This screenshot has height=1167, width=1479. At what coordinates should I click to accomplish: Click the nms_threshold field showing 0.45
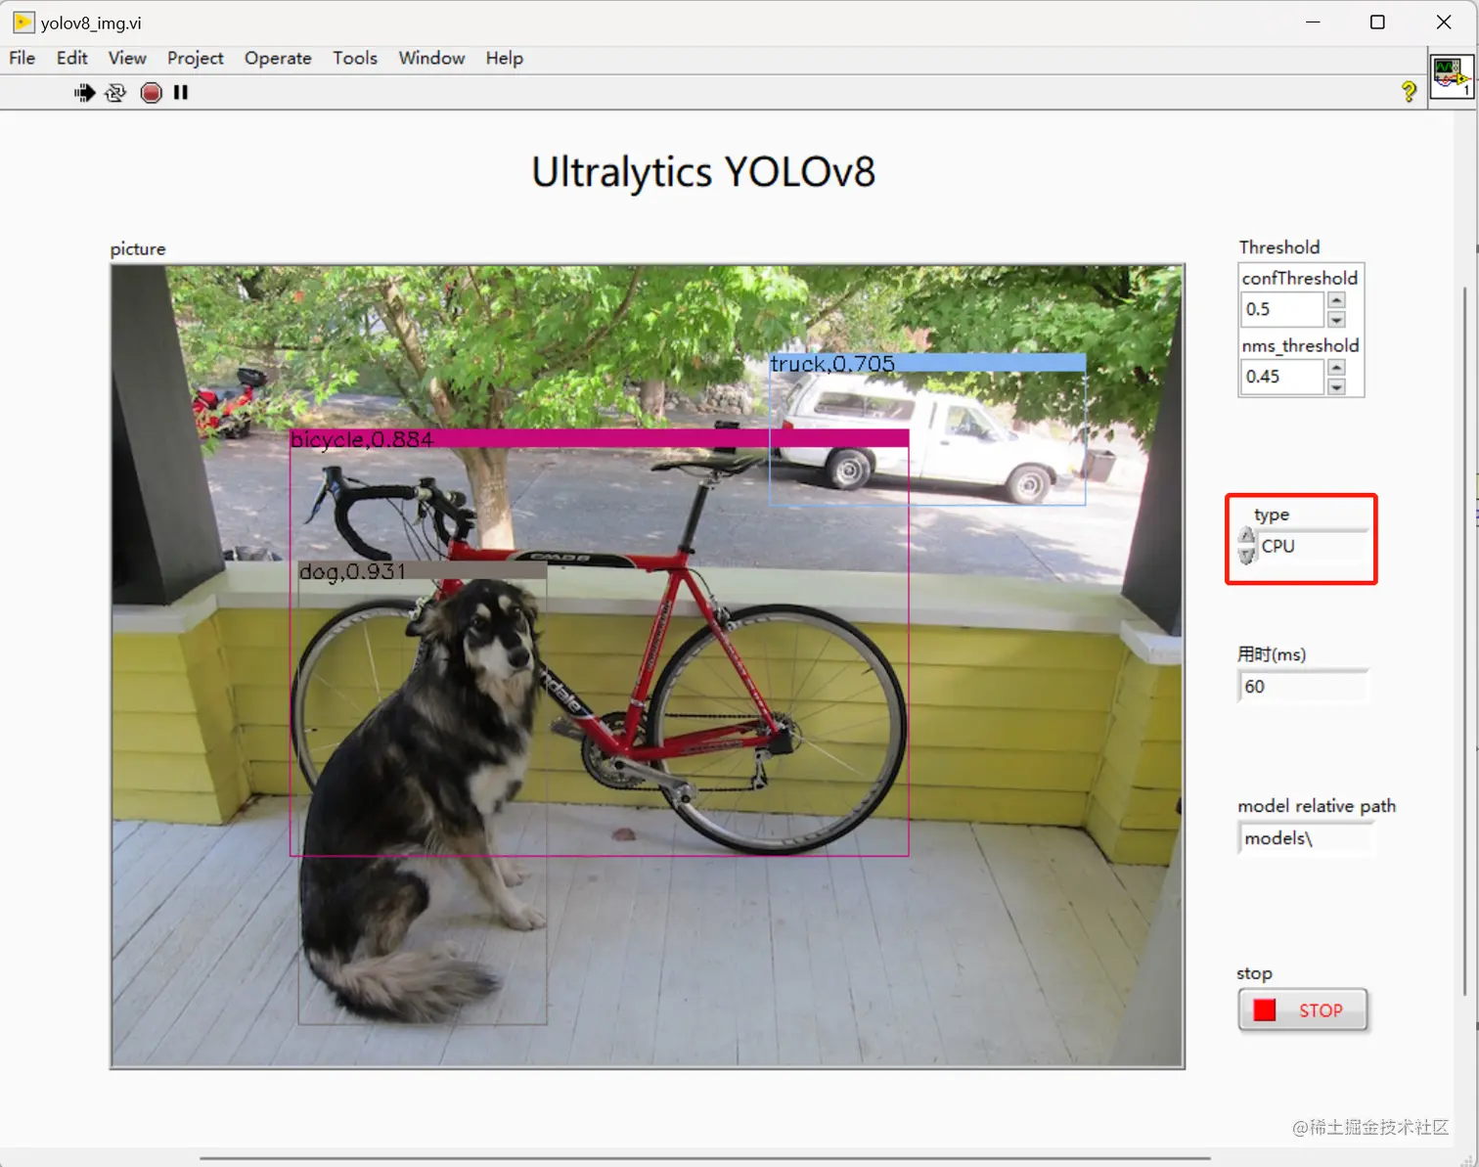[1282, 377]
